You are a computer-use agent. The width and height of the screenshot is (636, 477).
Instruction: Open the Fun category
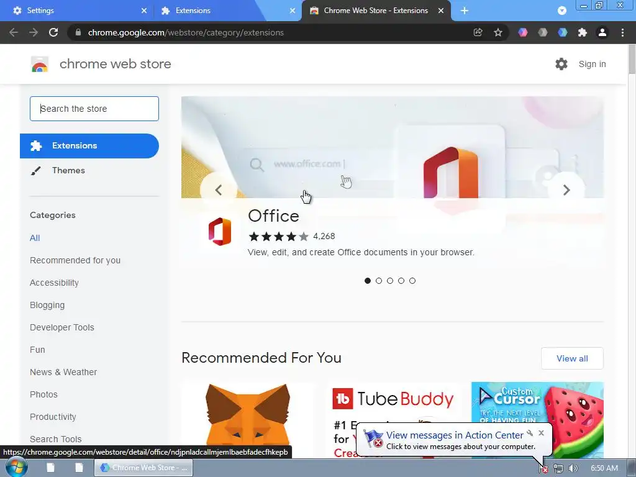37,350
